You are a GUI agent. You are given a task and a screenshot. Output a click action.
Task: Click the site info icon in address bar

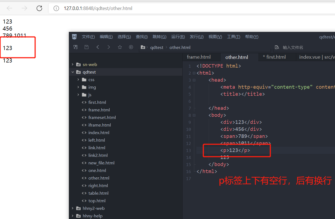pos(56,8)
